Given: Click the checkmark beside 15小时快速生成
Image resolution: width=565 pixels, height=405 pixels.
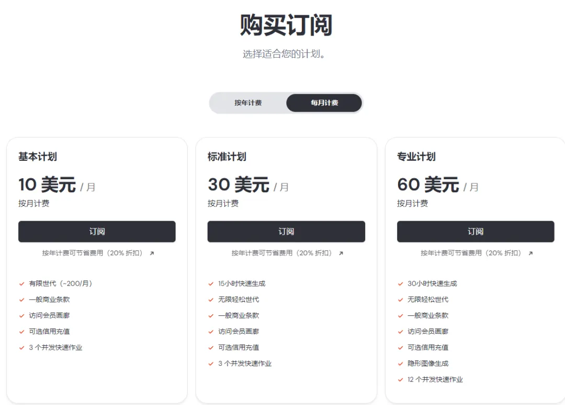Looking at the screenshot, I should coord(211,283).
